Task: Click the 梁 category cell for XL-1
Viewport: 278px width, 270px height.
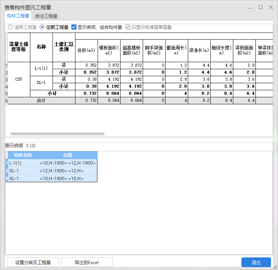Action: coord(64,79)
